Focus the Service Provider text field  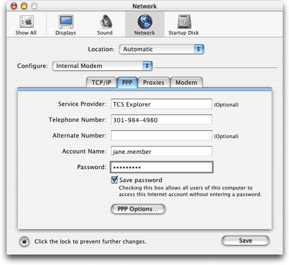(x=162, y=104)
